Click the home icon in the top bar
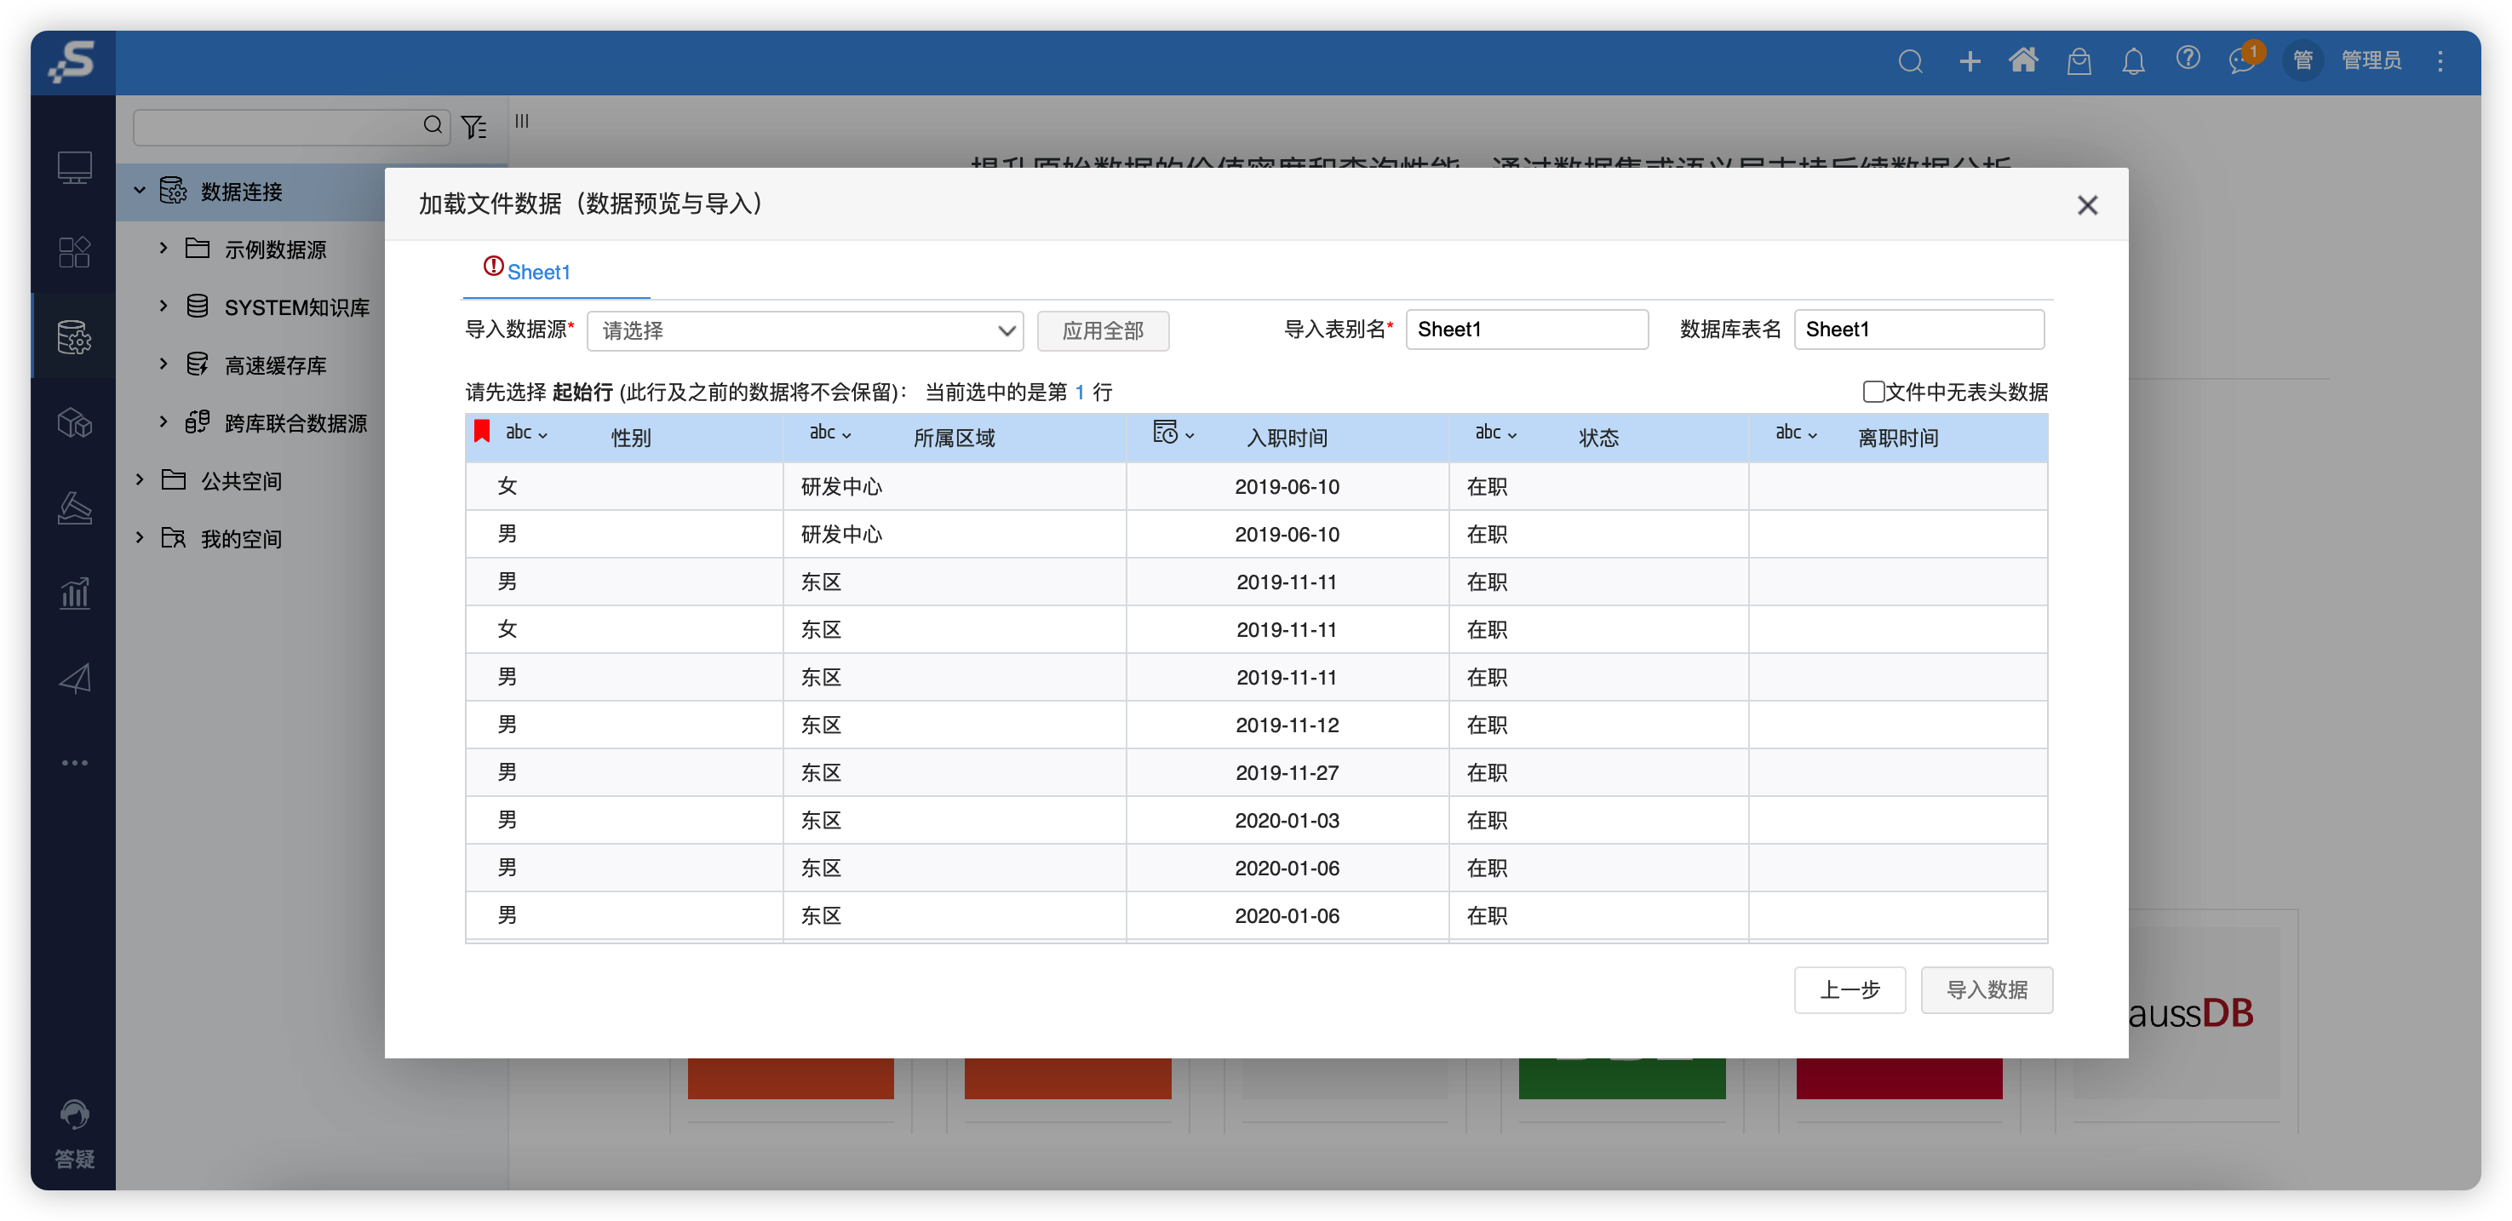The width and height of the screenshot is (2512, 1221). tap(2023, 60)
